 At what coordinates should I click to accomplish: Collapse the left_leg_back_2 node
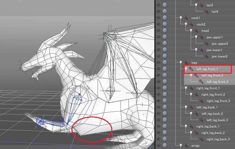[191, 113]
